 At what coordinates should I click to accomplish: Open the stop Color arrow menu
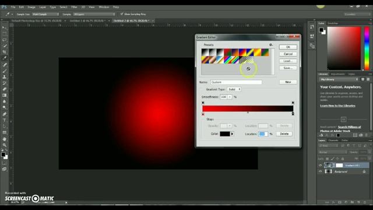pos(232,134)
